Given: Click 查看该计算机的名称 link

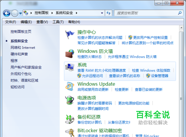Looking at the screenshot, I should point(125,76).
